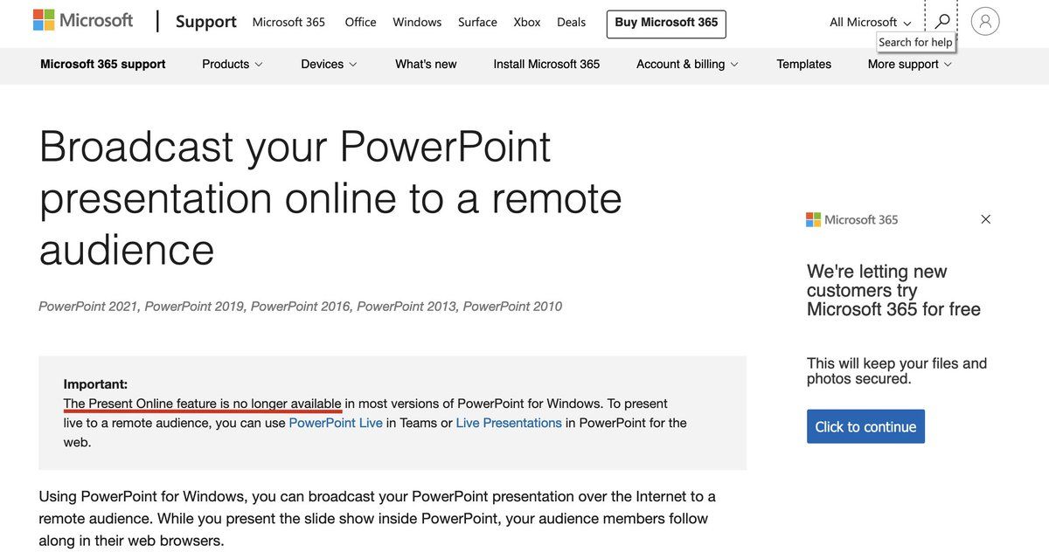The height and width of the screenshot is (559, 1049).
Task: Open Install Microsoft 365 menu item
Action: (546, 64)
